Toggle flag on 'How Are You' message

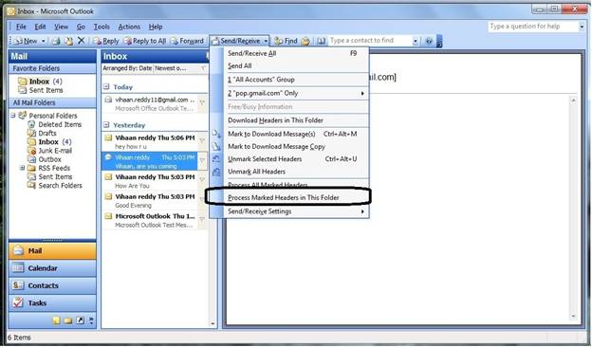[202, 180]
